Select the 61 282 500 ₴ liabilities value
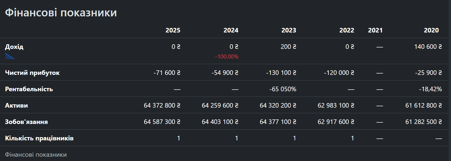Image resolution: width=451 pixels, height=161 pixels. pos(424,122)
